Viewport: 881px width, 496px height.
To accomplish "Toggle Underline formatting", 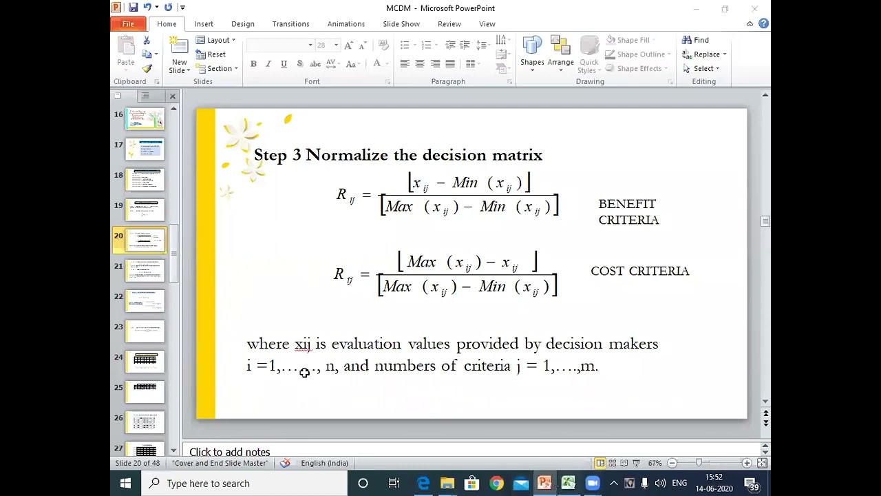I will click(x=284, y=64).
